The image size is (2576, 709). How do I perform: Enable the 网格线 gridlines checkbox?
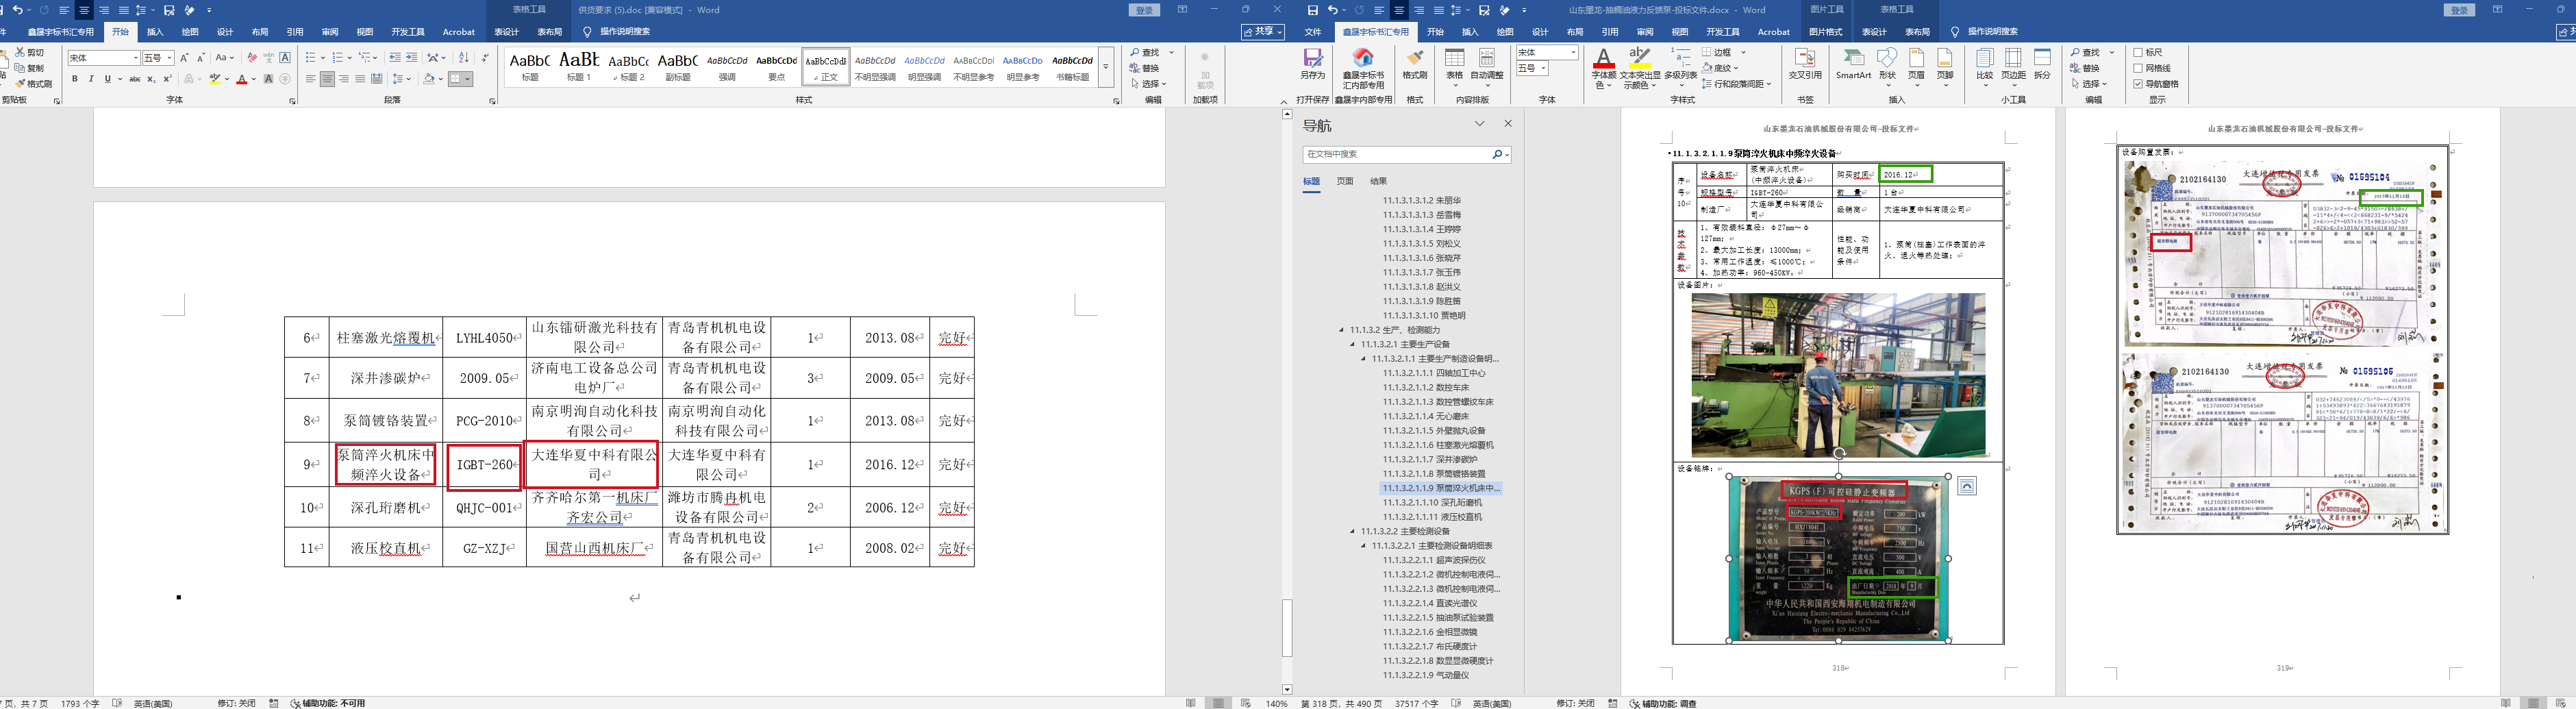tap(2138, 68)
